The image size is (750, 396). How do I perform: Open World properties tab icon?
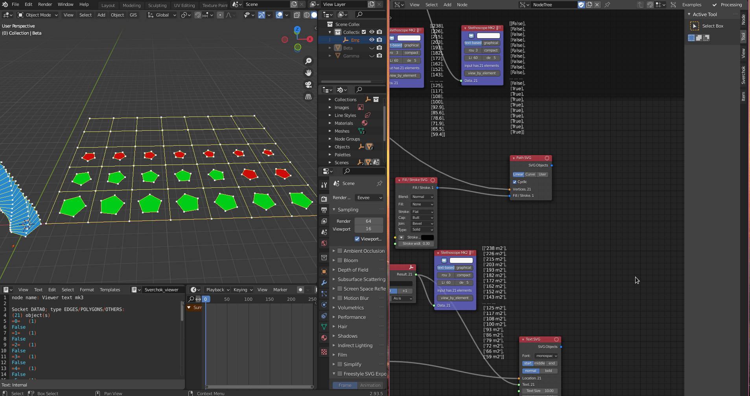click(324, 243)
